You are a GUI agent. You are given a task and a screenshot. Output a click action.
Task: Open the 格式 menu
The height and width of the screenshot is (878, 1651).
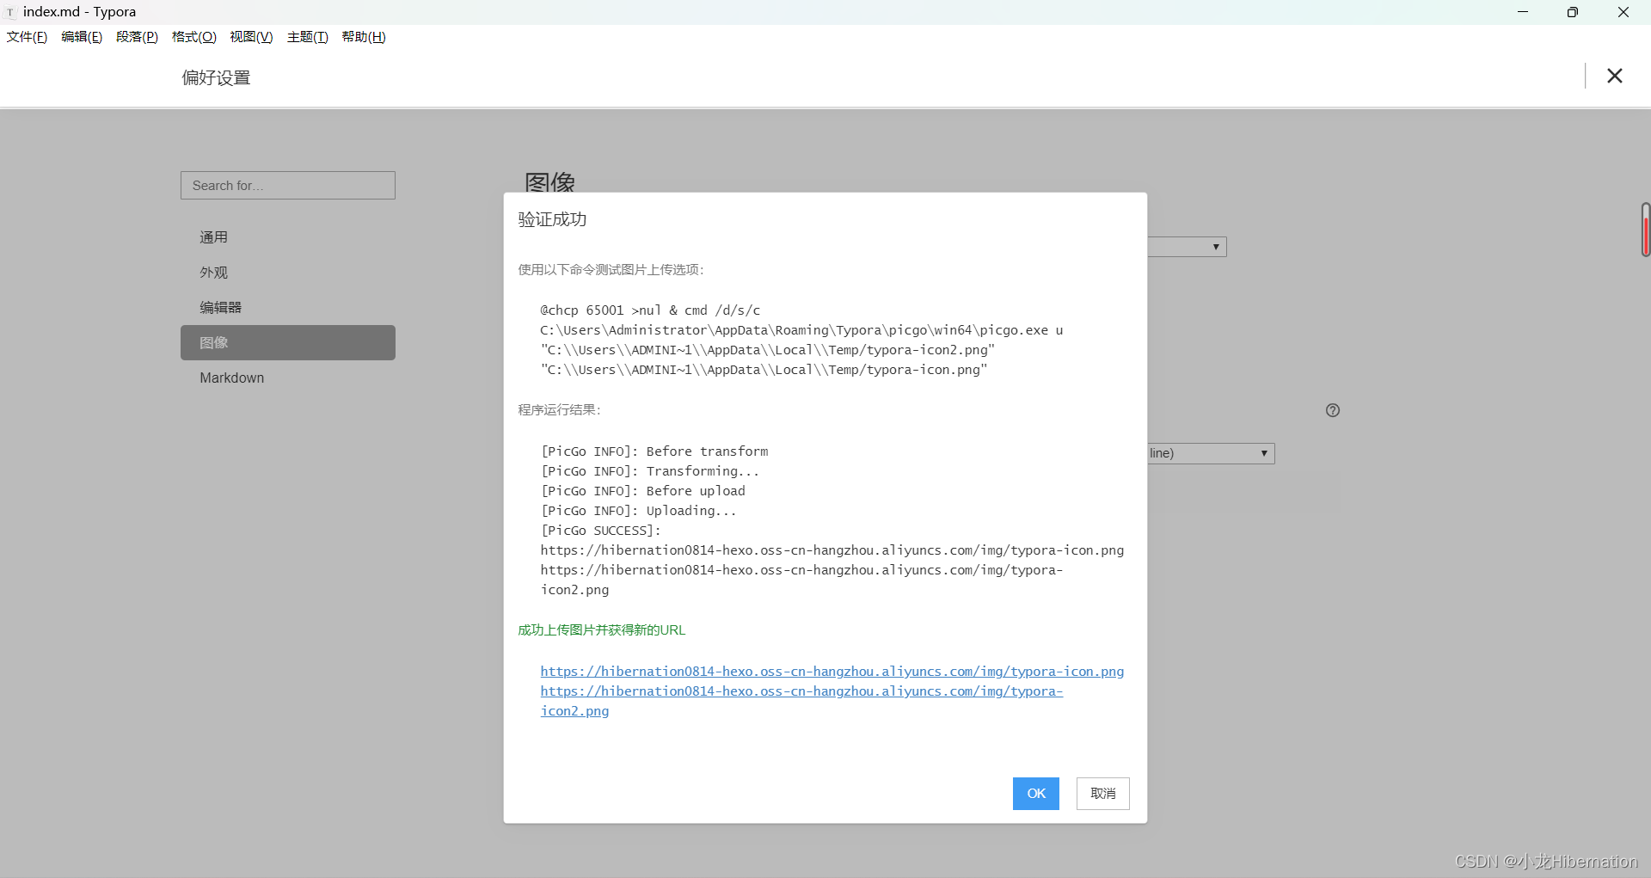[193, 36]
